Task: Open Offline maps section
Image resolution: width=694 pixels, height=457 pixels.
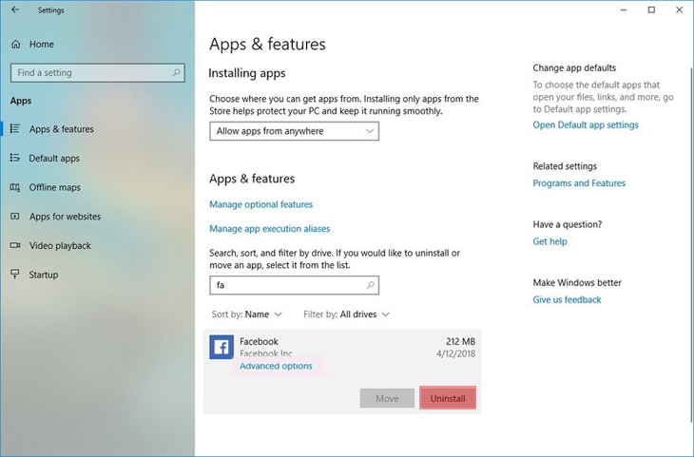Action: point(54,187)
